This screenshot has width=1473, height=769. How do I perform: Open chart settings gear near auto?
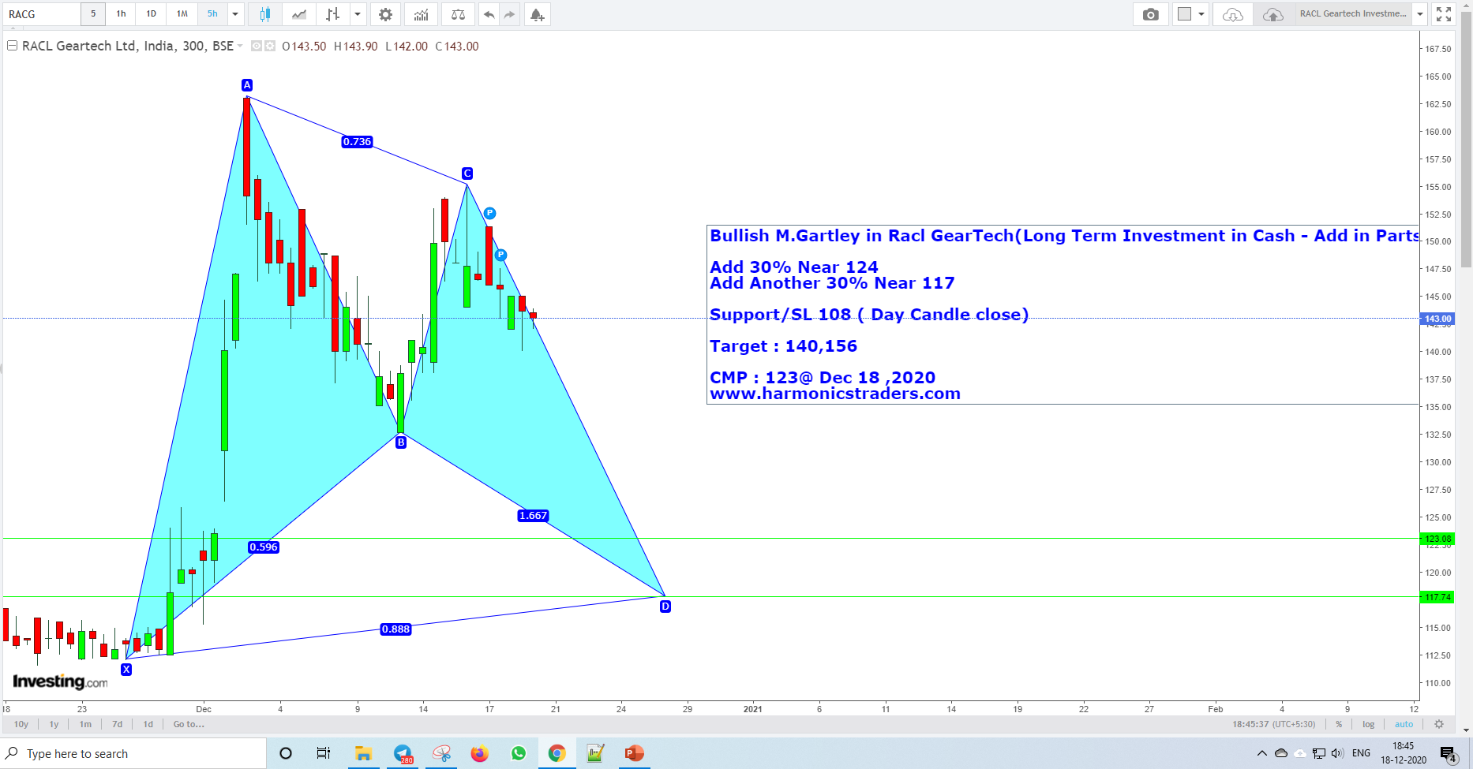coord(1439,724)
